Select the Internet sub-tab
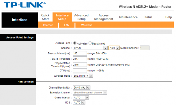This screenshot has width=176, height=105. 48,25
